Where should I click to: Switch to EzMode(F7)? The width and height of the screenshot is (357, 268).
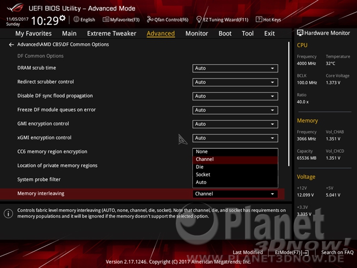pyautogui.click(x=288, y=252)
